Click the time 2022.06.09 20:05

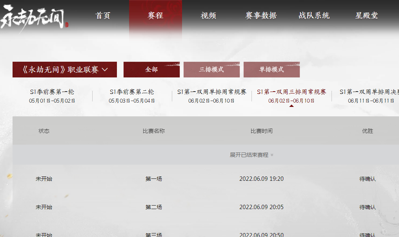click(262, 207)
